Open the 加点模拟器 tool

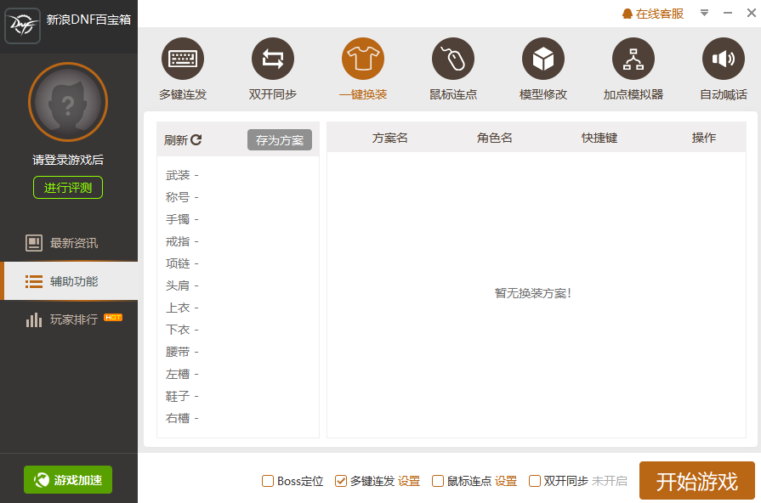(x=633, y=59)
